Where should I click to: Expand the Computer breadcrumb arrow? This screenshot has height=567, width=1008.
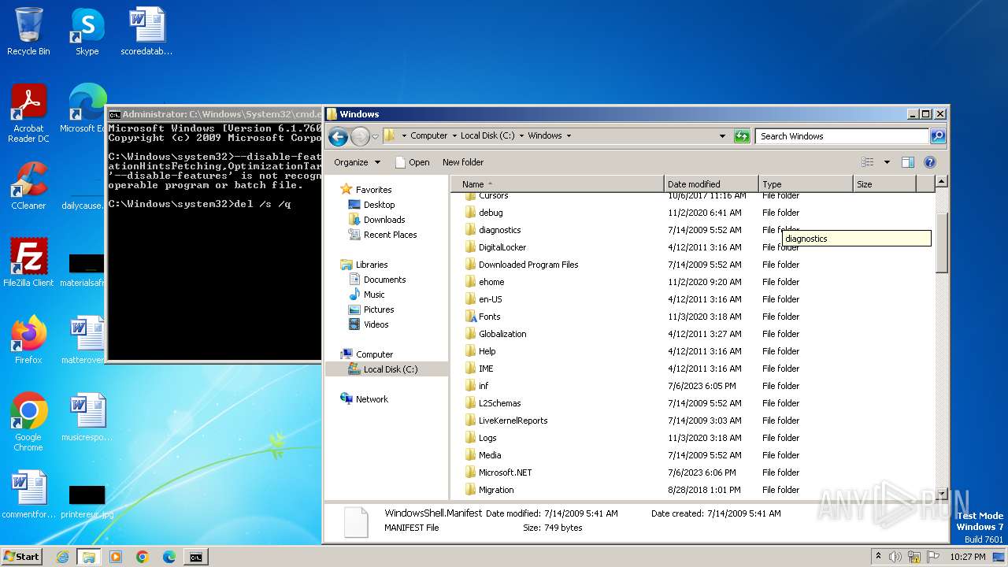tap(454, 135)
